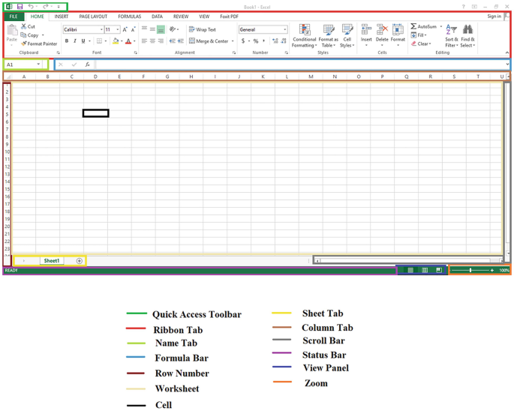This screenshot has height=411, width=514.
Task: Pick the yellow Fill Color swatch
Action: pyautogui.click(x=116, y=41)
